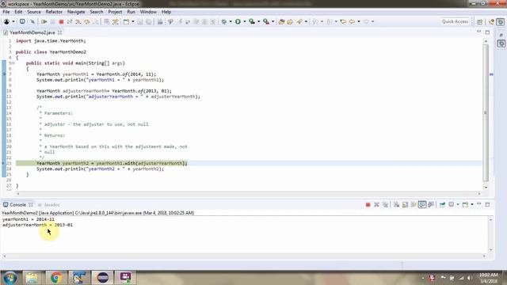
Task: Open the Debug launch dropdown arrow
Action: [231, 21]
